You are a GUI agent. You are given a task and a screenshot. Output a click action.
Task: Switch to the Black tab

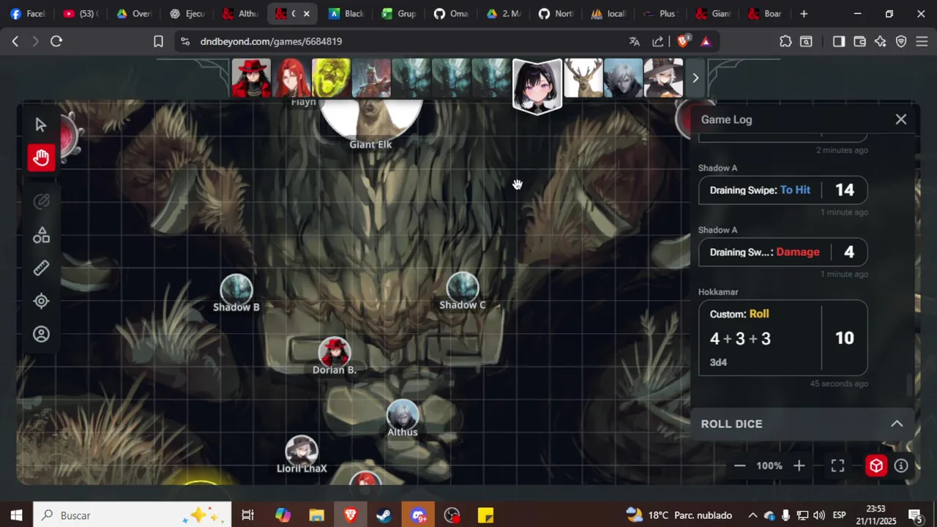pos(346,14)
